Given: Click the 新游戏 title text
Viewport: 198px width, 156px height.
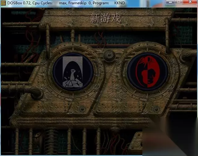Looking at the screenshot, I should pyautogui.click(x=105, y=18).
